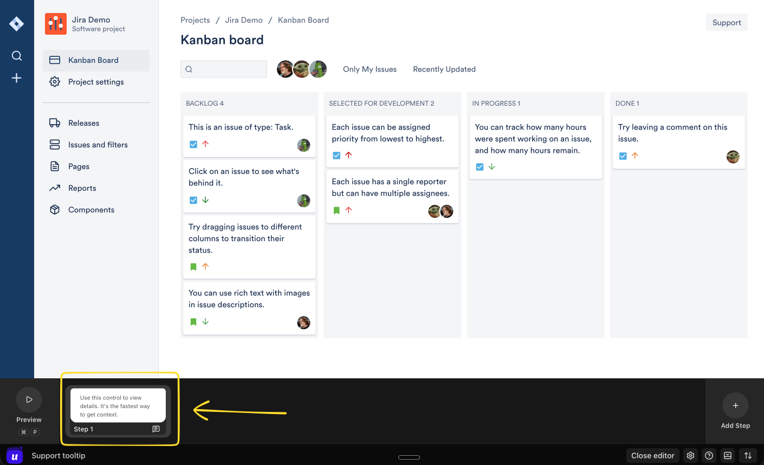The width and height of the screenshot is (764, 465).
Task: Click task type icon on 'Click on an issue' card
Action: click(x=193, y=200)
